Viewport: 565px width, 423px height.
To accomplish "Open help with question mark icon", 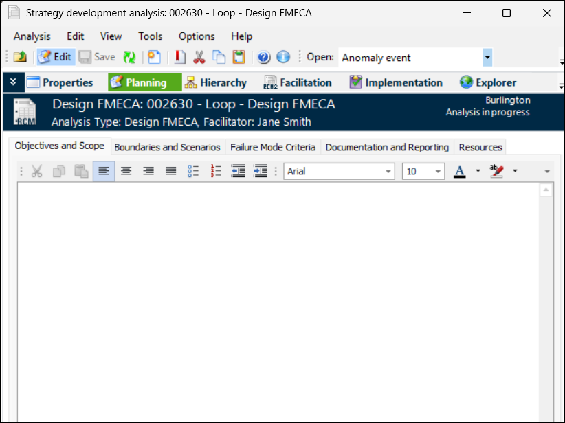I will tap(264, 57).
